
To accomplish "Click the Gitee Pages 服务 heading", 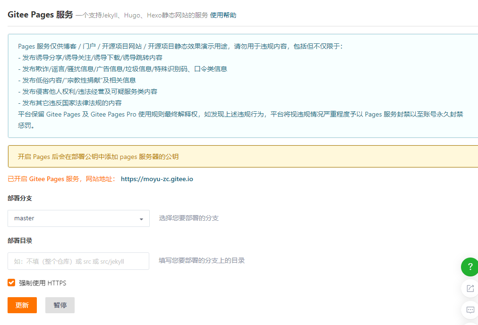I will pyautogui.click(x=40, y=14).
